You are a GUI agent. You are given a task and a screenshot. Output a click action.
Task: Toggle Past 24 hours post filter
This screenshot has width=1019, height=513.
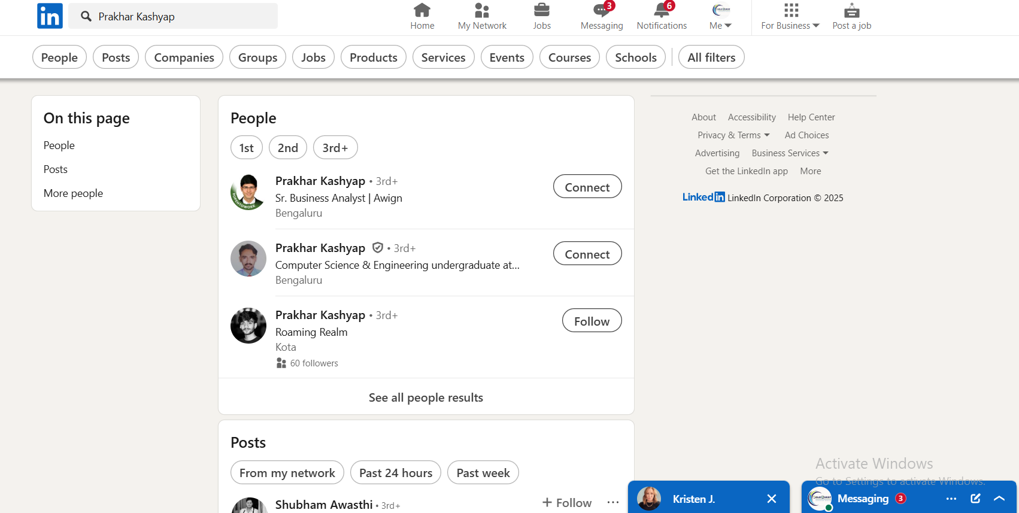396,473
